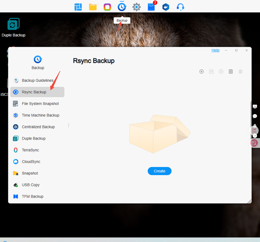Viewport: 260px width, 242px height.
Task: Click the edit task pencil icon
Action: (211, 71)
